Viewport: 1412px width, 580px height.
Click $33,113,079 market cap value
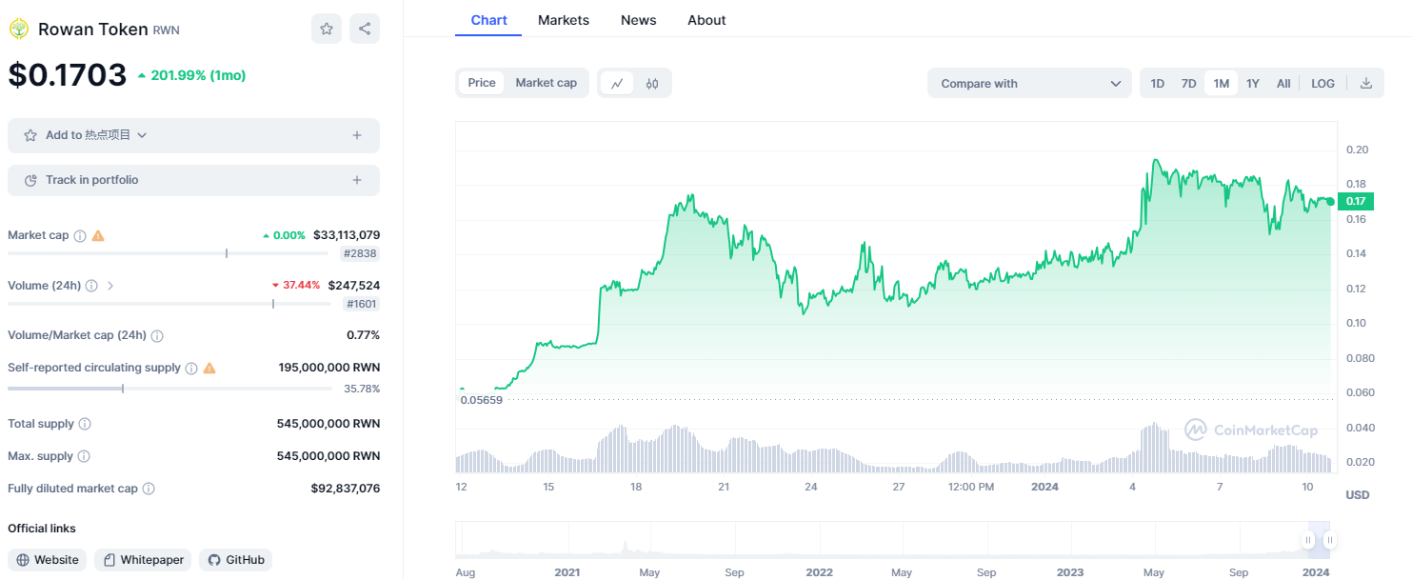tap(347, 235)
